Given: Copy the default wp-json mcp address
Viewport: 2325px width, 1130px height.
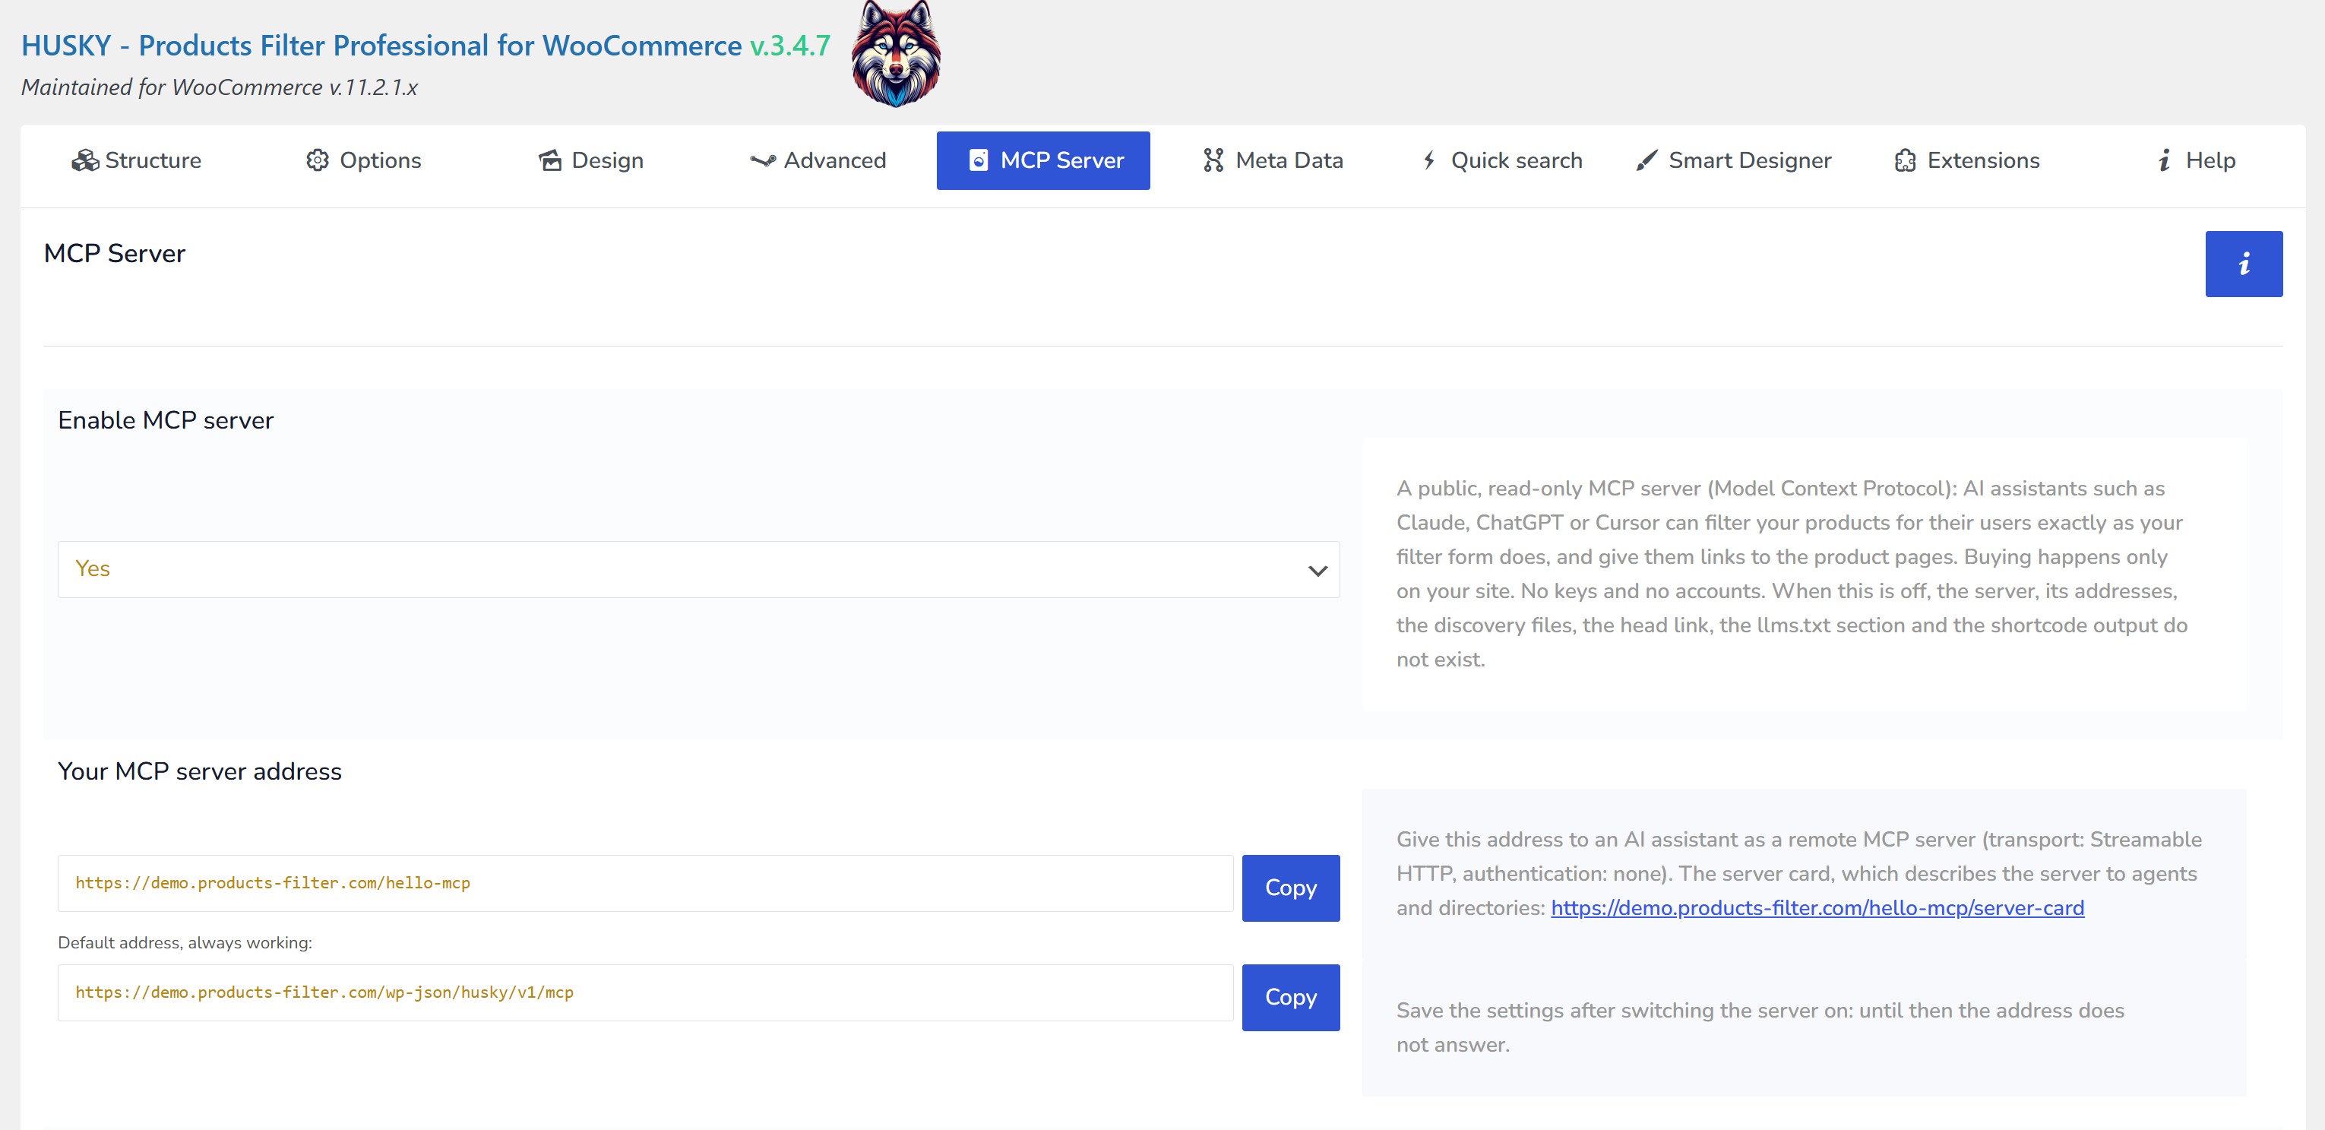Looking at the screenshot, I should [1289, 997].
